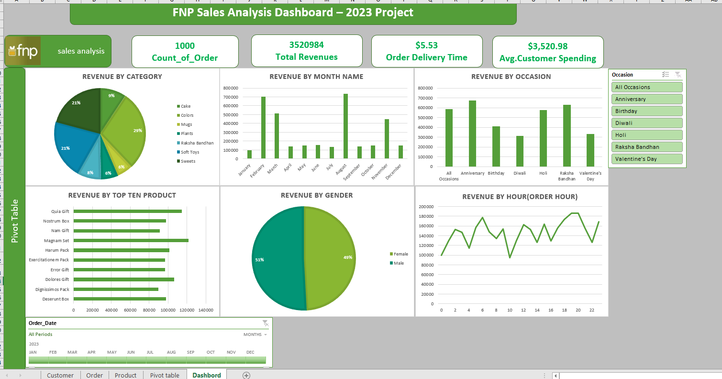The width and height of the screenshot is (722, 379).
Task: Select Raksha Bandhan slicer option
Action: [x=647, y=147]
